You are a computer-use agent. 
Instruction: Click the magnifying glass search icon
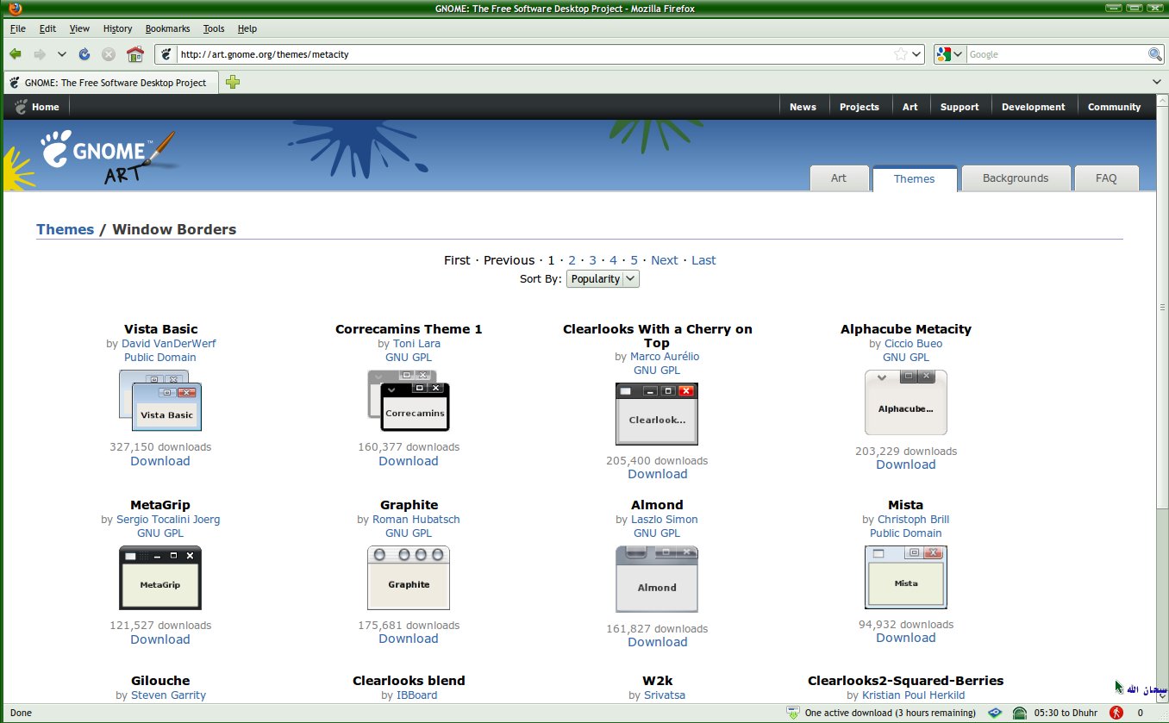click(x=1154, y=53)
